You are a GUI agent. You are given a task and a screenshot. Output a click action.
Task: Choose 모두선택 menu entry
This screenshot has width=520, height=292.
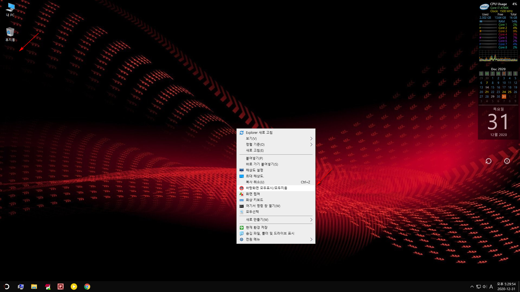point(276,212)
